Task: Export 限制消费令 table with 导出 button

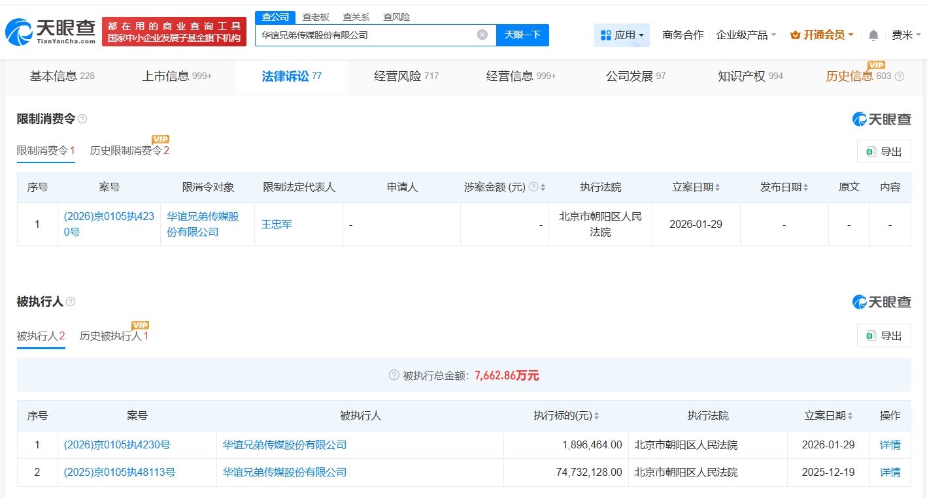Action: [883, 151]
